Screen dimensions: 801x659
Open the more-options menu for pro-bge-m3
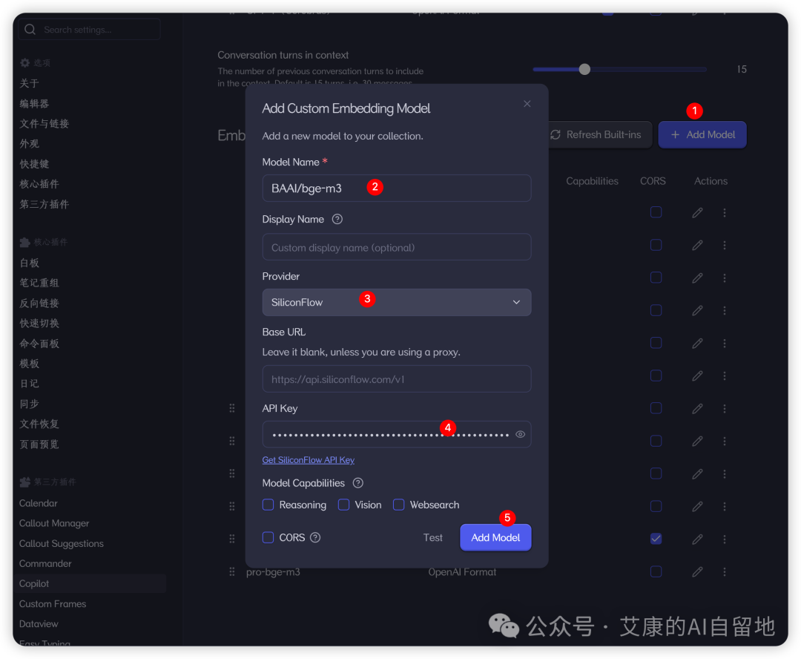(x=725, y=571)
